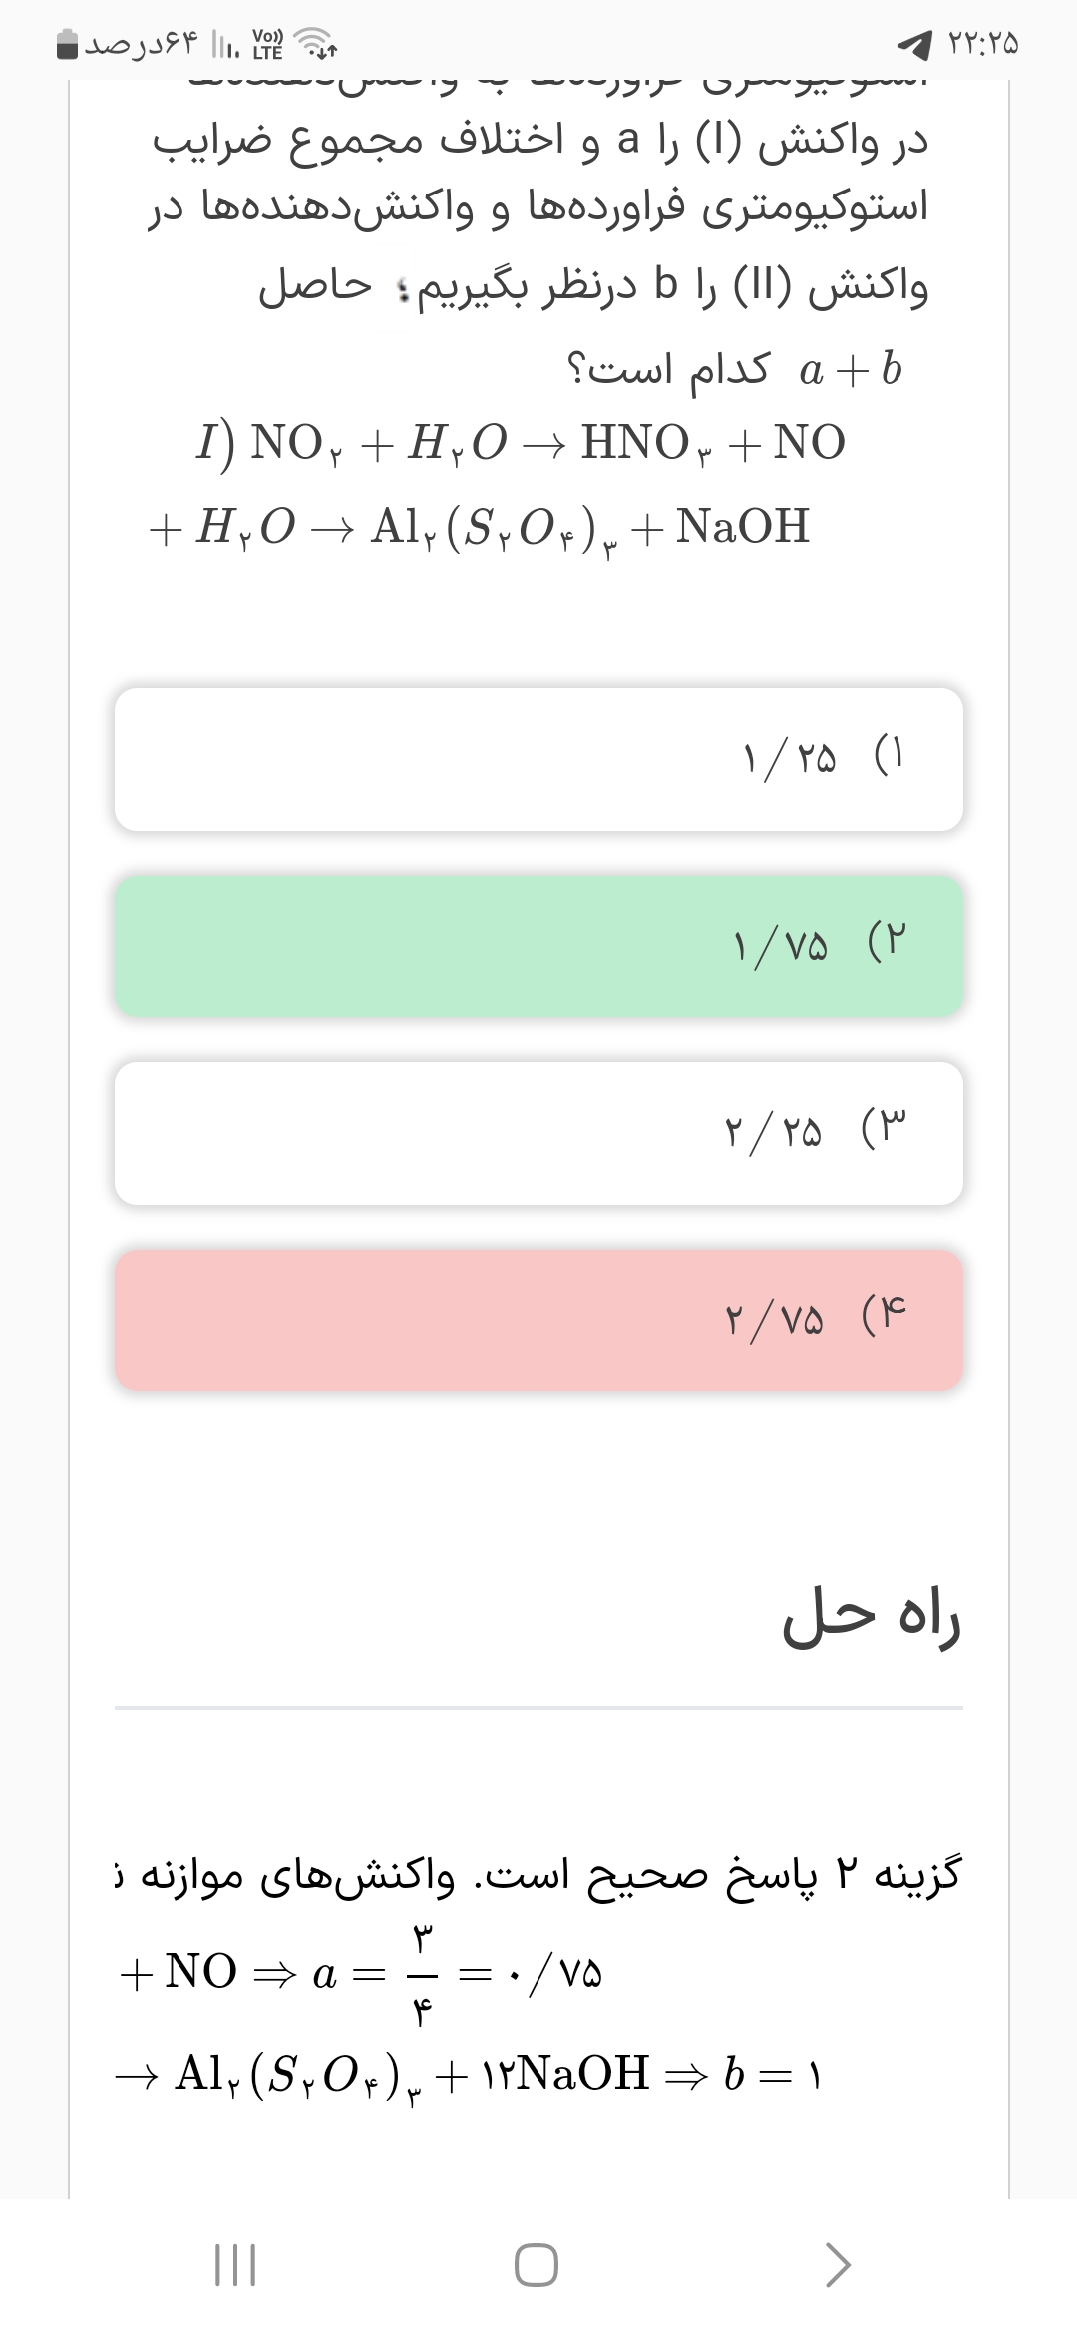Viewport: 1077px width, 2334px height.
Task: Tap the solution line showing b = ۱
Action: (x=469, y=2074)
